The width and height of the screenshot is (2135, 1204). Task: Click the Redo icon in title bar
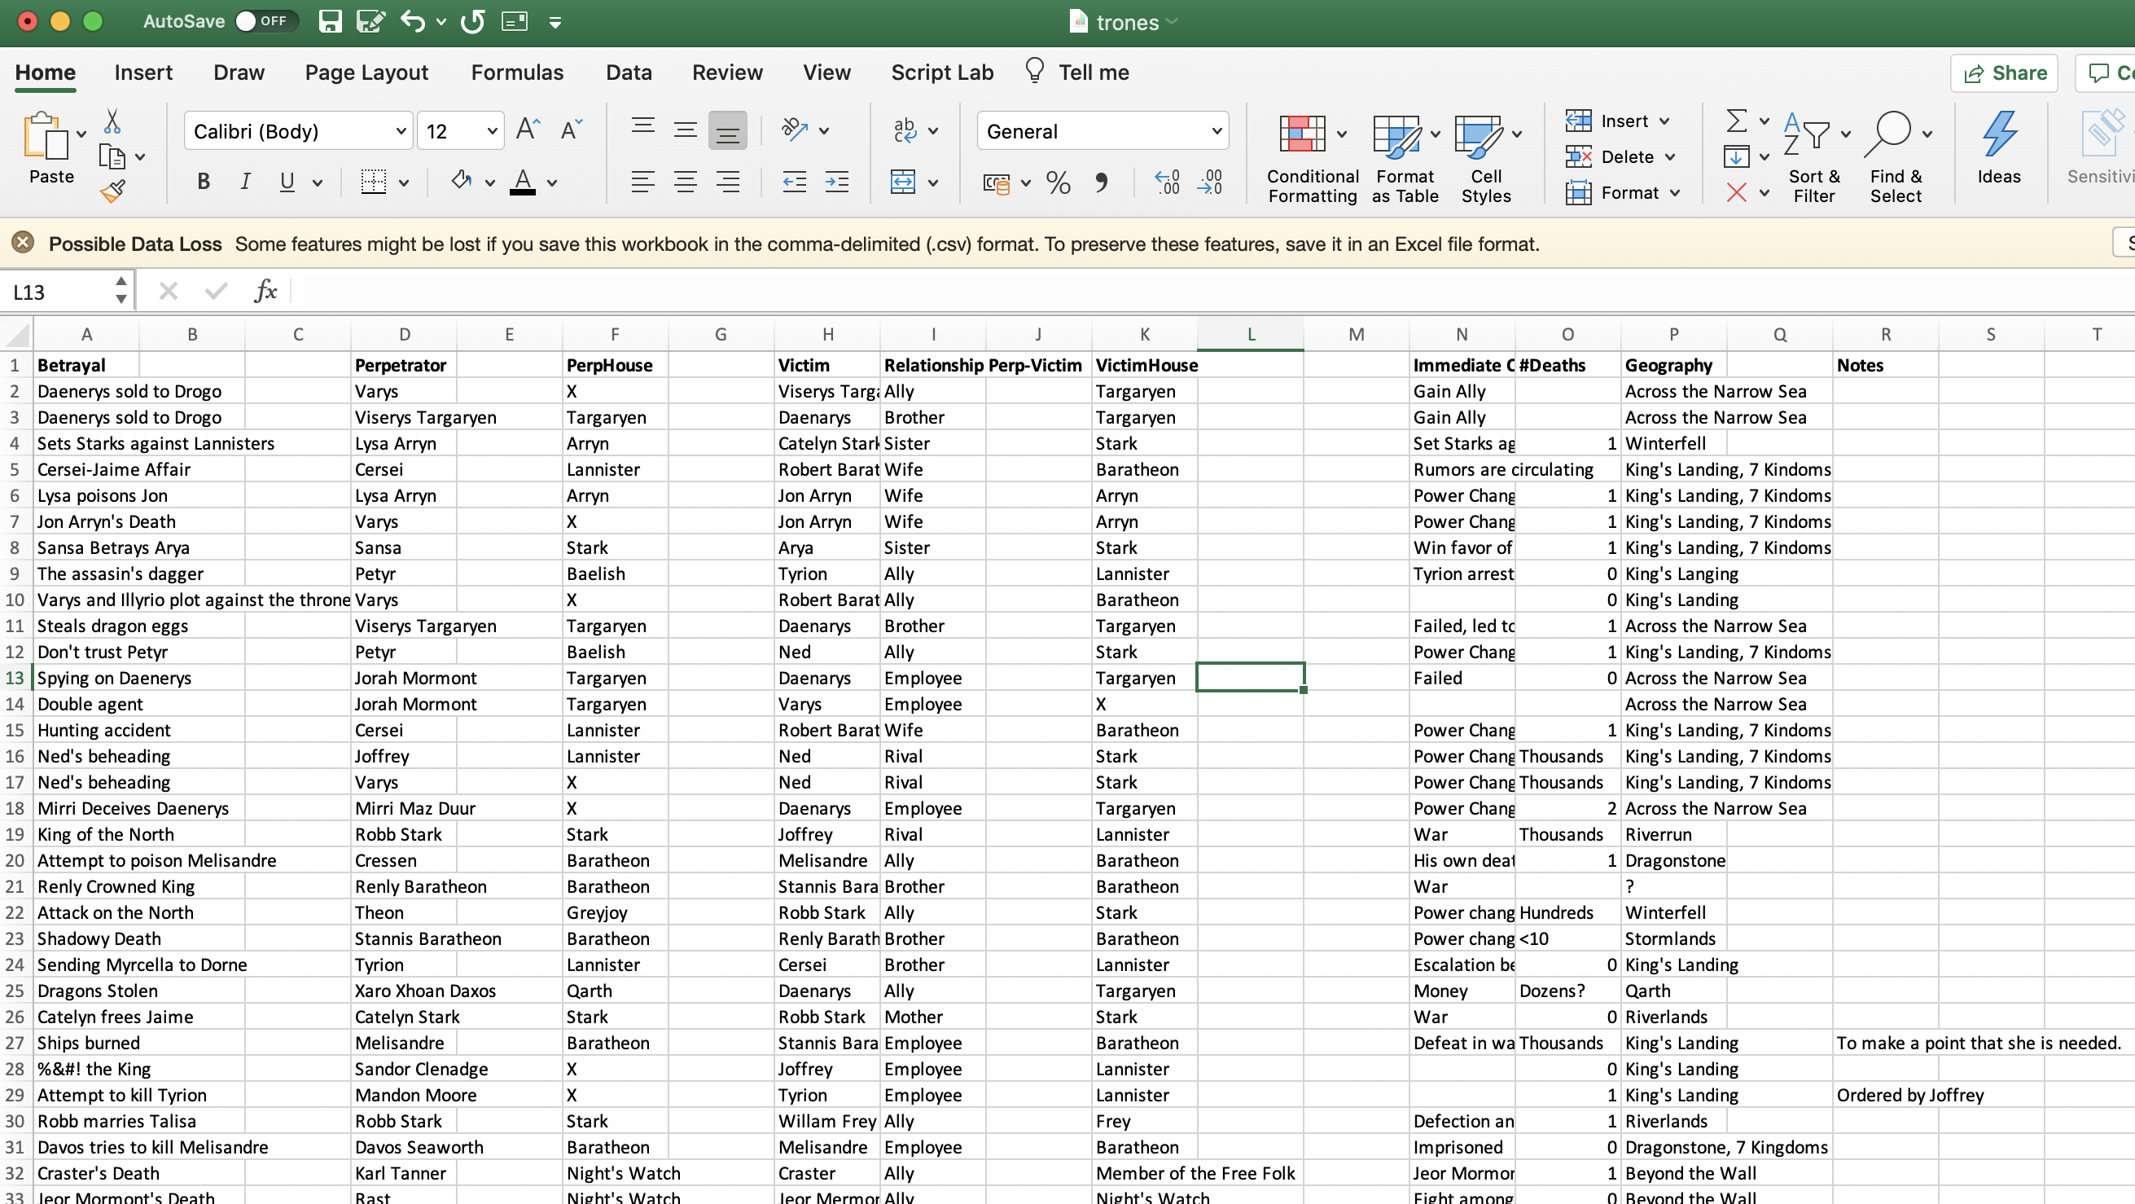473,20
